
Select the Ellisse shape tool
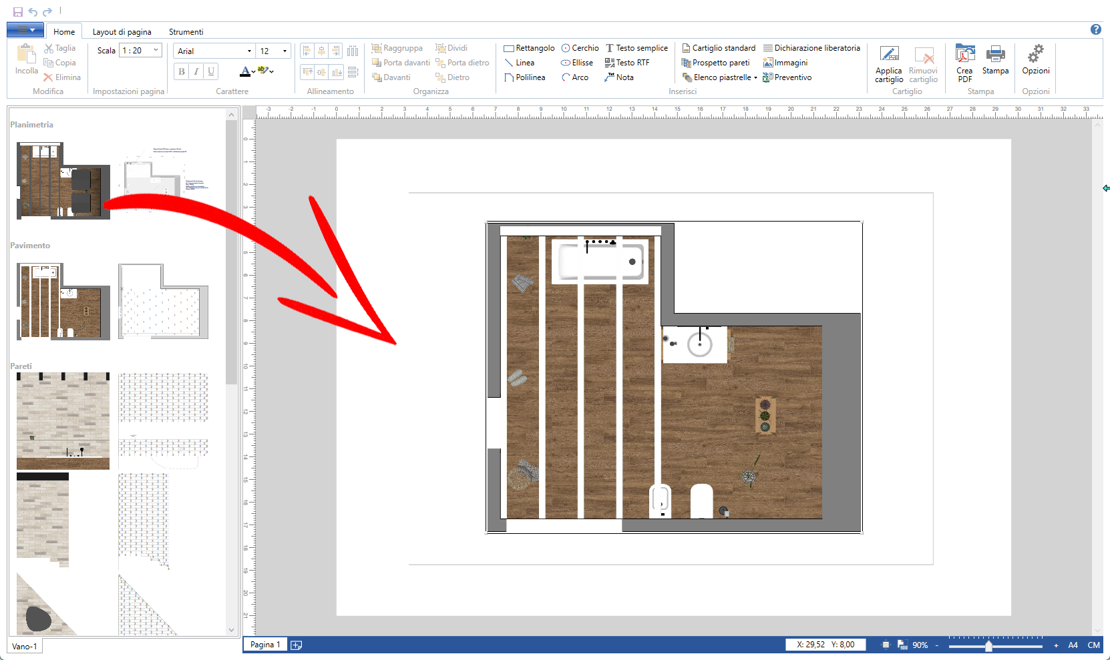point(577,63)
